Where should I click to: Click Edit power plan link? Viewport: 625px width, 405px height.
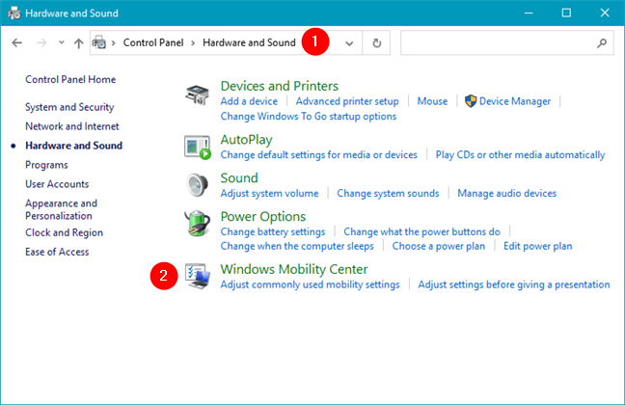pos(537,246)
